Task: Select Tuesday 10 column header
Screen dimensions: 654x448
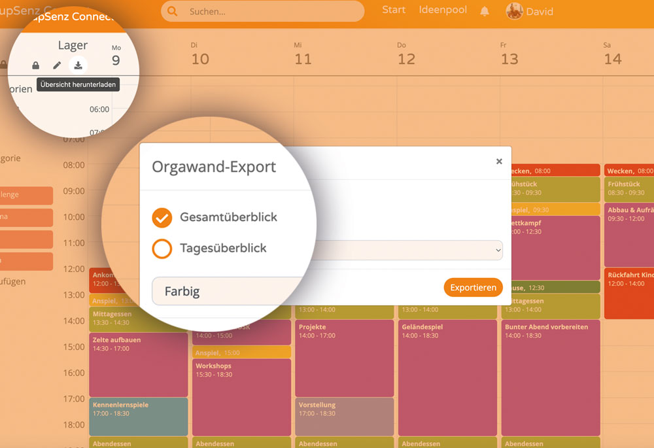Action: pyautogui.click(x=199, y=54)
